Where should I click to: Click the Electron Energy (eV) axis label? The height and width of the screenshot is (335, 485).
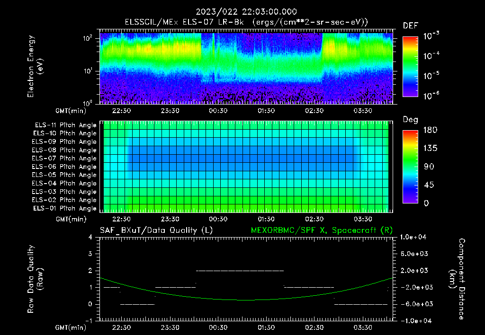pos(35,66)
